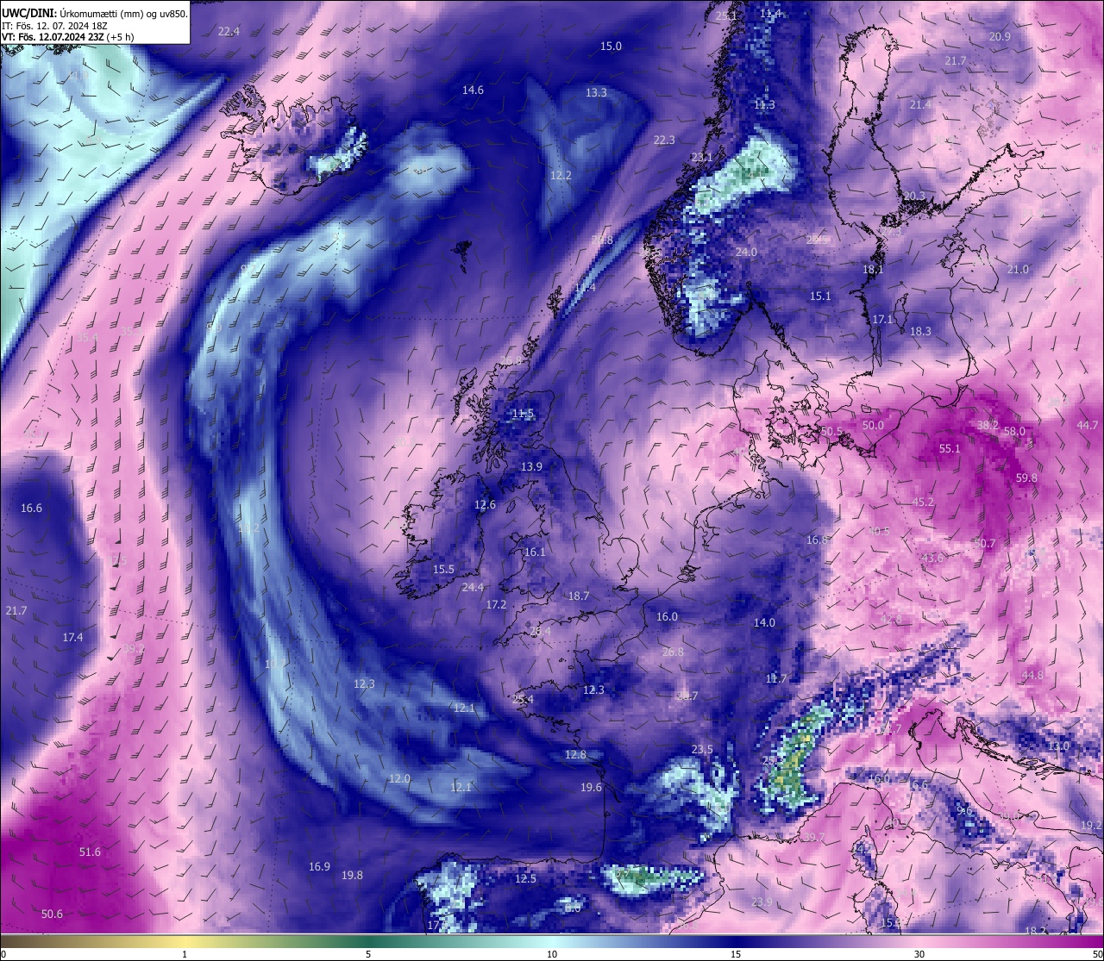This screenshot has width=1104, height=961.
Task: Click the 44.7 value near the map edge
Action: click(1088, 426)
